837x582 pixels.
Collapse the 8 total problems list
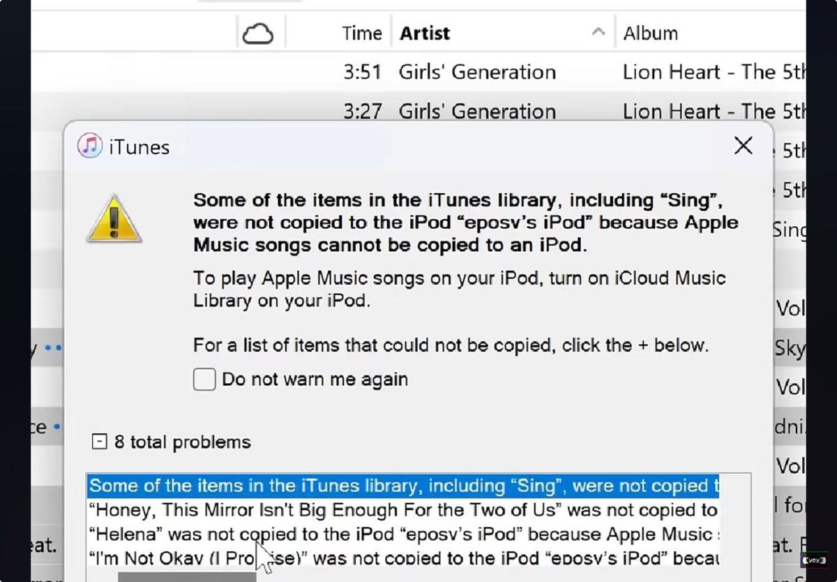[100, 442]
